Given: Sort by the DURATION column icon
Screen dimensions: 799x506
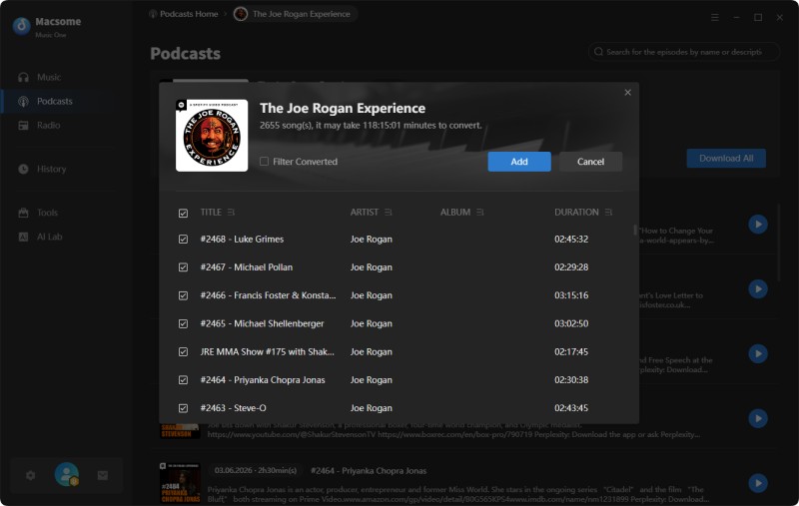Looking at the screenshot, I should coord(608,213).
